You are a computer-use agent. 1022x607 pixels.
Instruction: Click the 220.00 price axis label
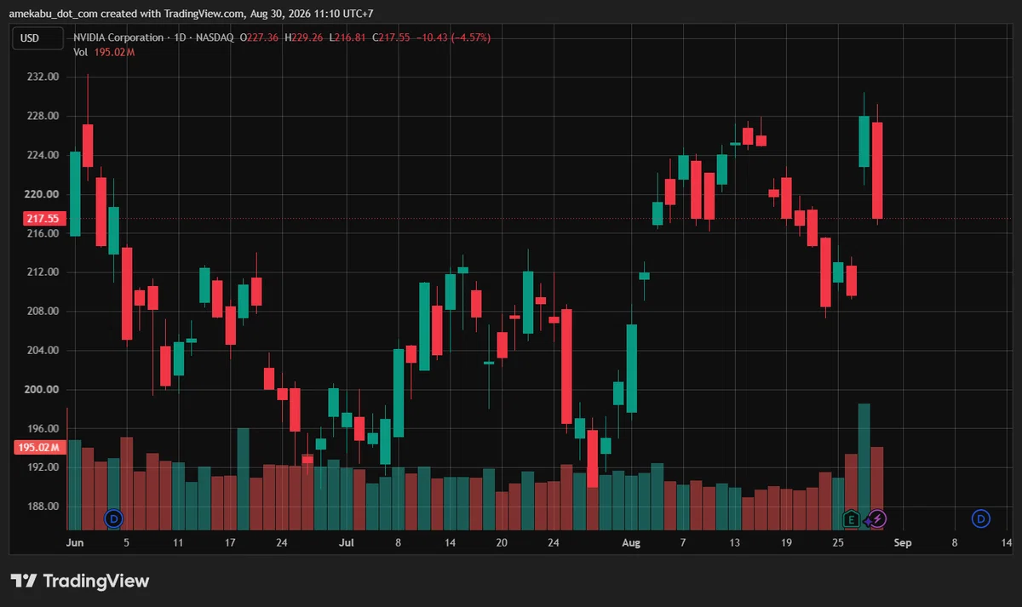pyautogui.click(x=43, y=194)
